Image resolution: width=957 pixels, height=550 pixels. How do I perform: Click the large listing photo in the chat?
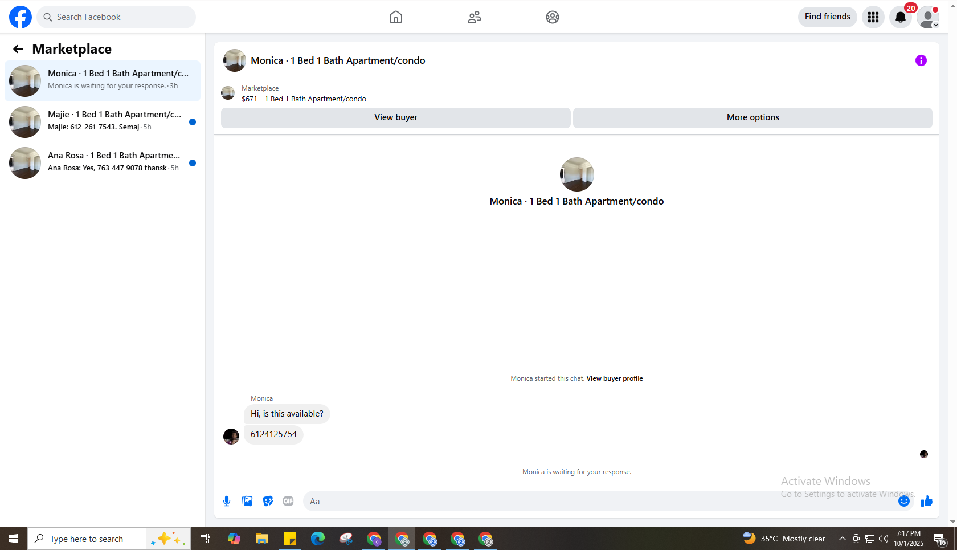(577, 174)
